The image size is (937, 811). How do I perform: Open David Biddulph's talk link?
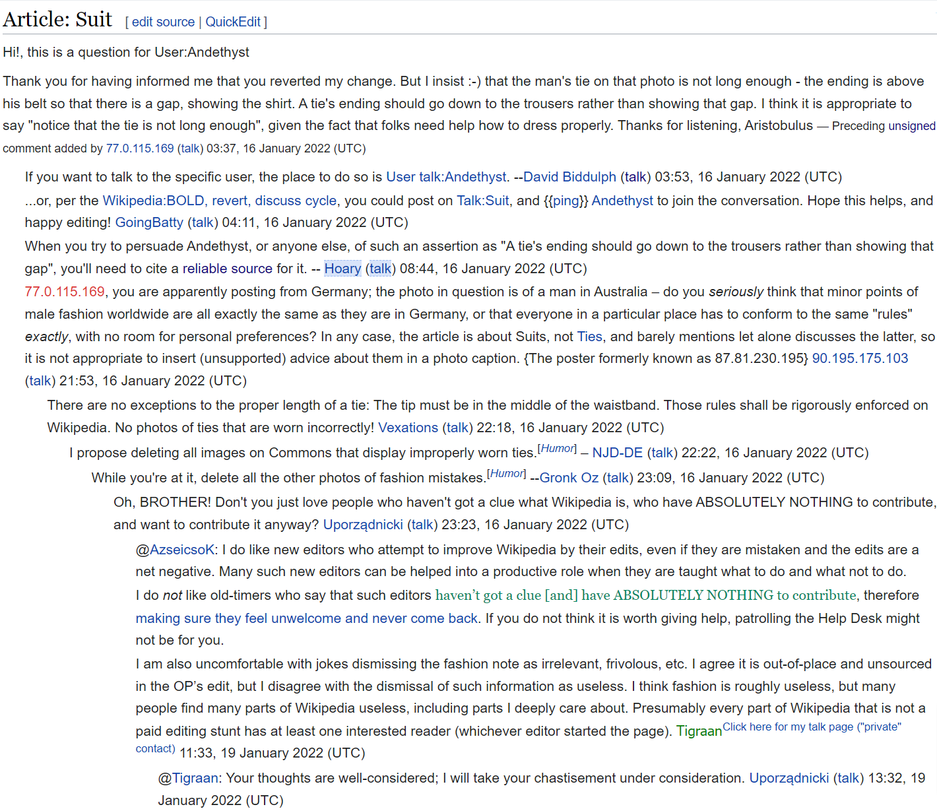635,177
